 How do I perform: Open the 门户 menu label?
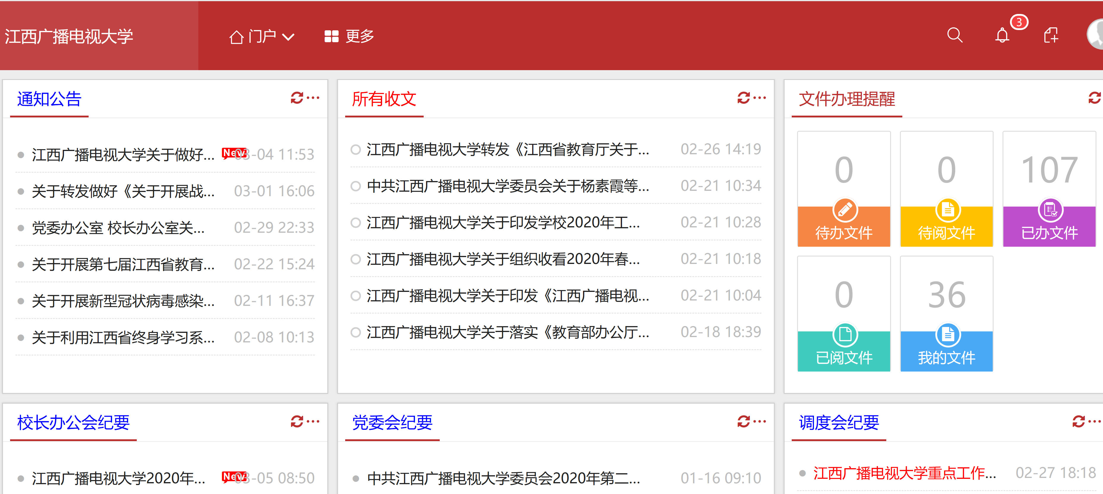(262, 36)
